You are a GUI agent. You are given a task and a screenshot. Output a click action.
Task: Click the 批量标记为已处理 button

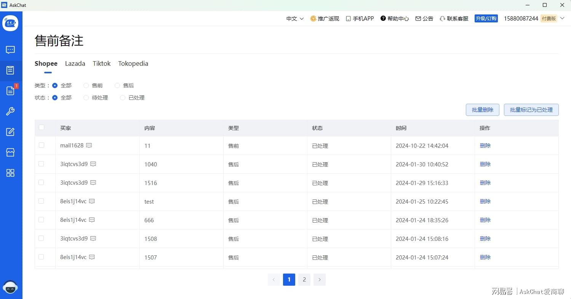[x=531, y=110]
